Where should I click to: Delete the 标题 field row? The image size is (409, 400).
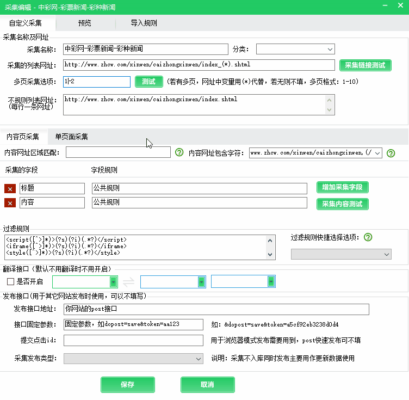pyautogui.click(x=10, y=189)
